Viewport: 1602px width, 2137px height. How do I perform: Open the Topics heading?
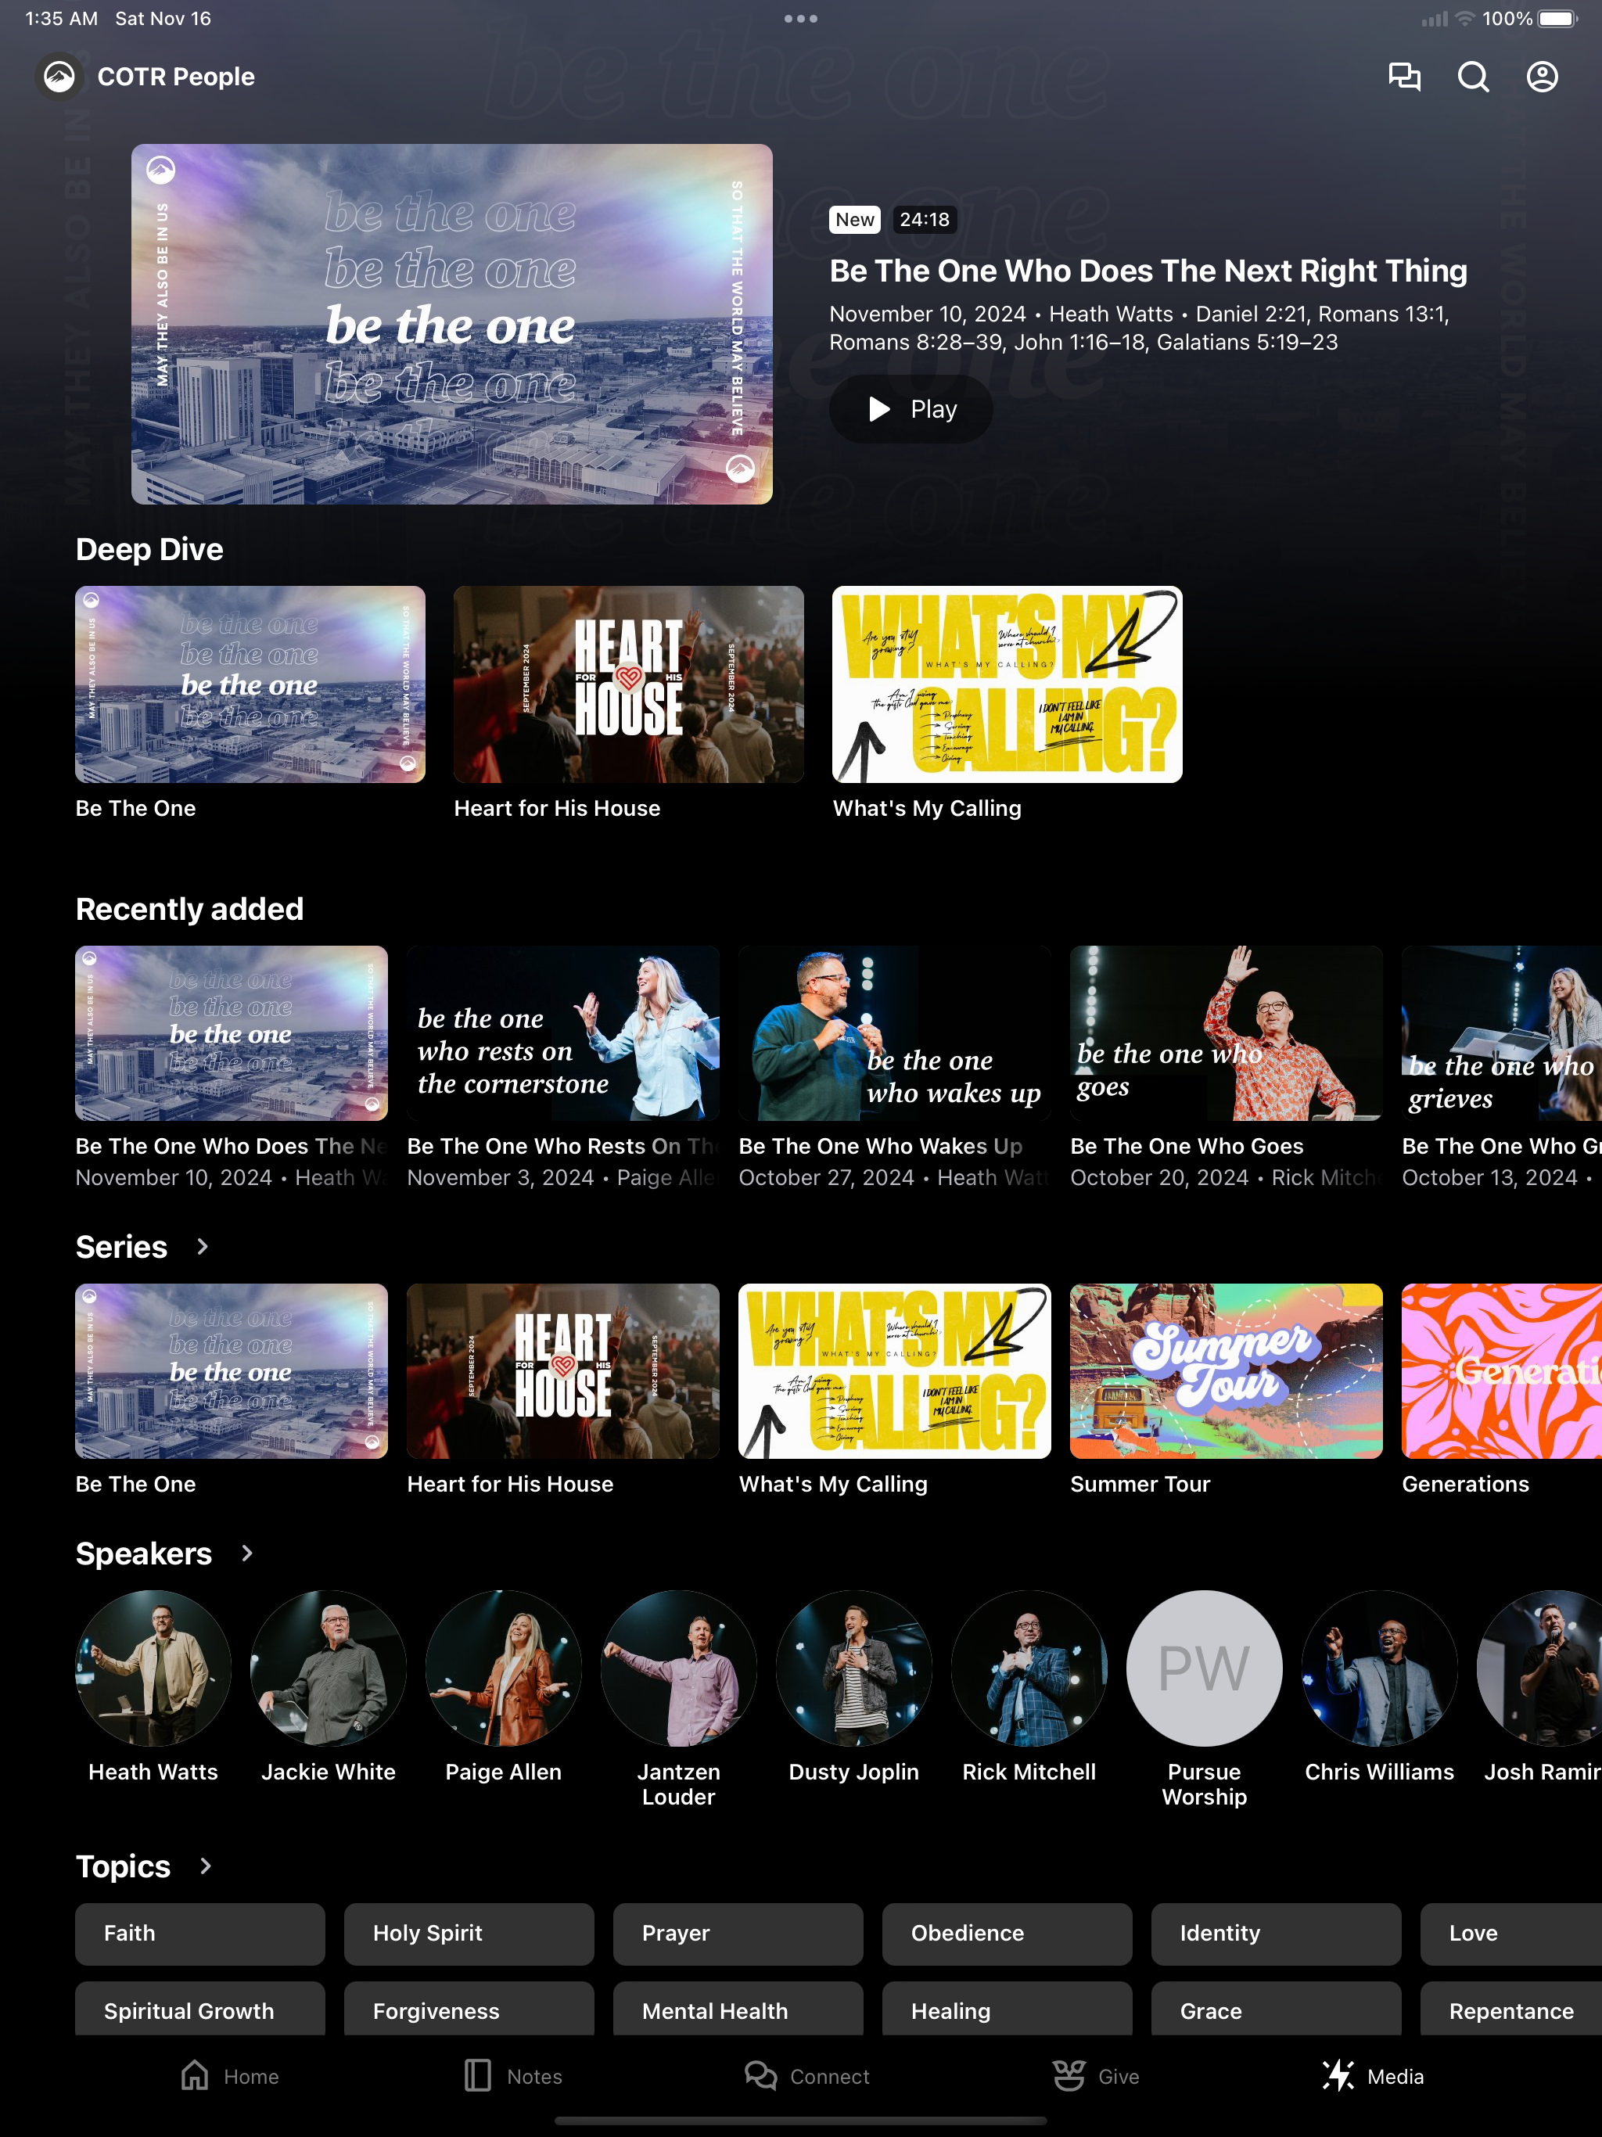[x=124, y=1866]
